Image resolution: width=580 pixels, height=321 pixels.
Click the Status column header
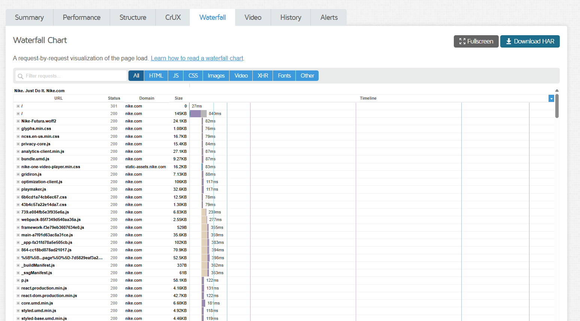114,99
